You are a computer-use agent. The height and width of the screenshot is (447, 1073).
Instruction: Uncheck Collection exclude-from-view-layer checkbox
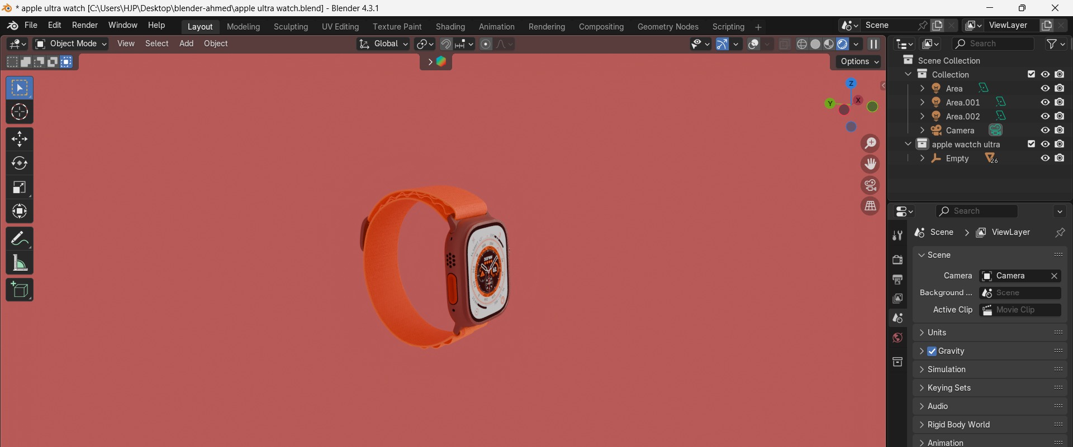[1031, 74]
